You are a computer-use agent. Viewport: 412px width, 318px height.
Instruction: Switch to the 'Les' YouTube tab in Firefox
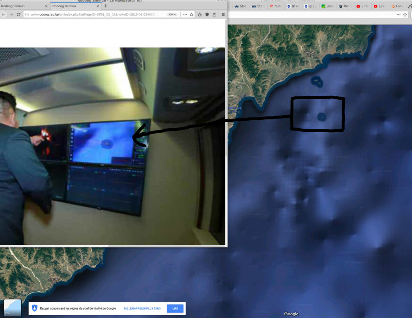(379, 6)
